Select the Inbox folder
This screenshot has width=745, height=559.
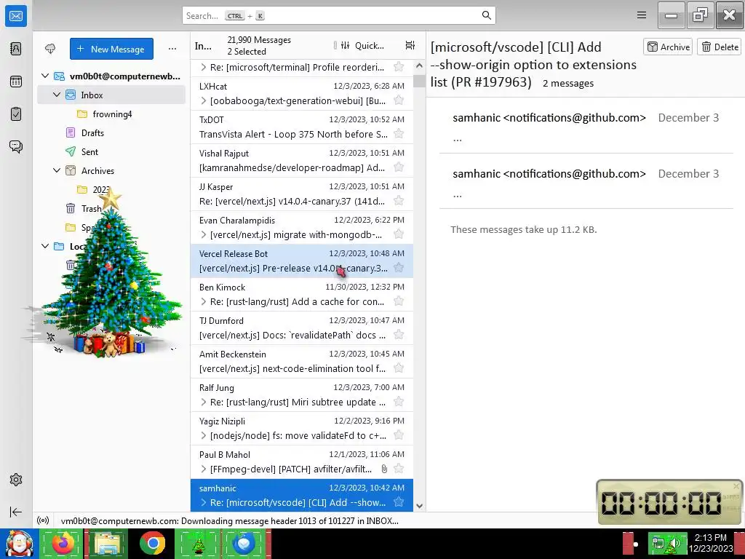tap(111, 95)
